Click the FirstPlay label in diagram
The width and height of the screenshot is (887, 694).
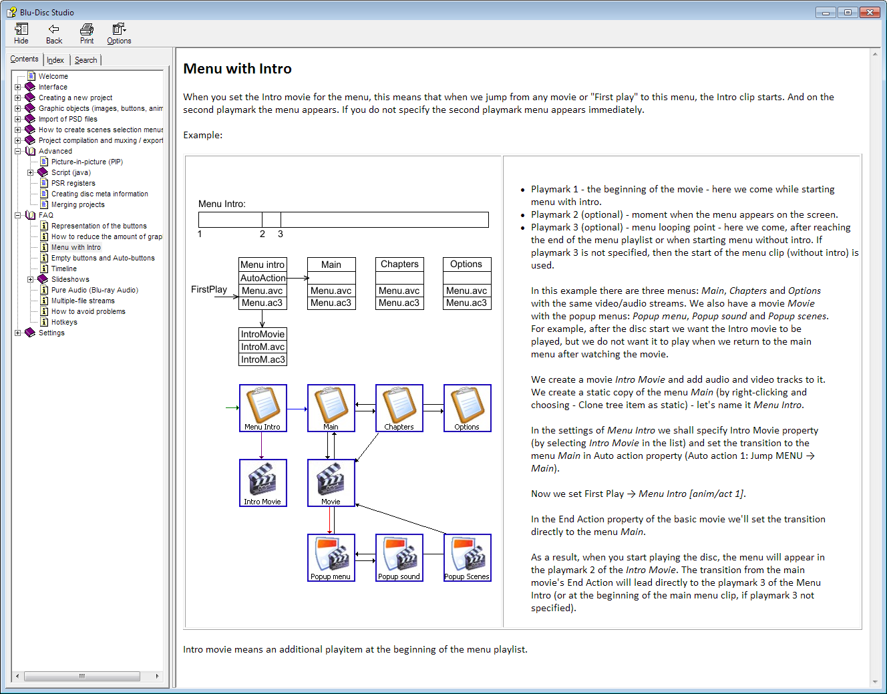tap(209, 289)
